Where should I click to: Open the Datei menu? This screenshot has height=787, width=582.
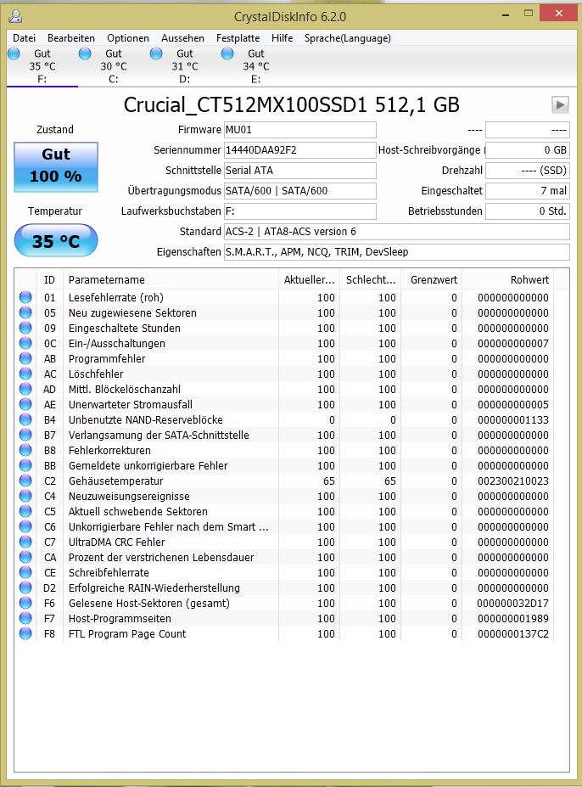click(x=24, y=38)
